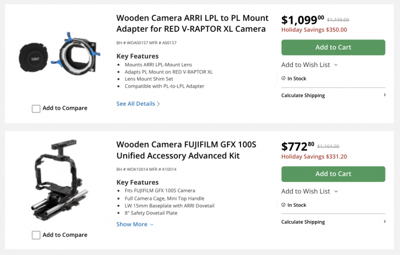Click Calculate Shipping arrow for FUJIFILM kit
This screenshot has height=255, width=400.
tap(384, 222)
